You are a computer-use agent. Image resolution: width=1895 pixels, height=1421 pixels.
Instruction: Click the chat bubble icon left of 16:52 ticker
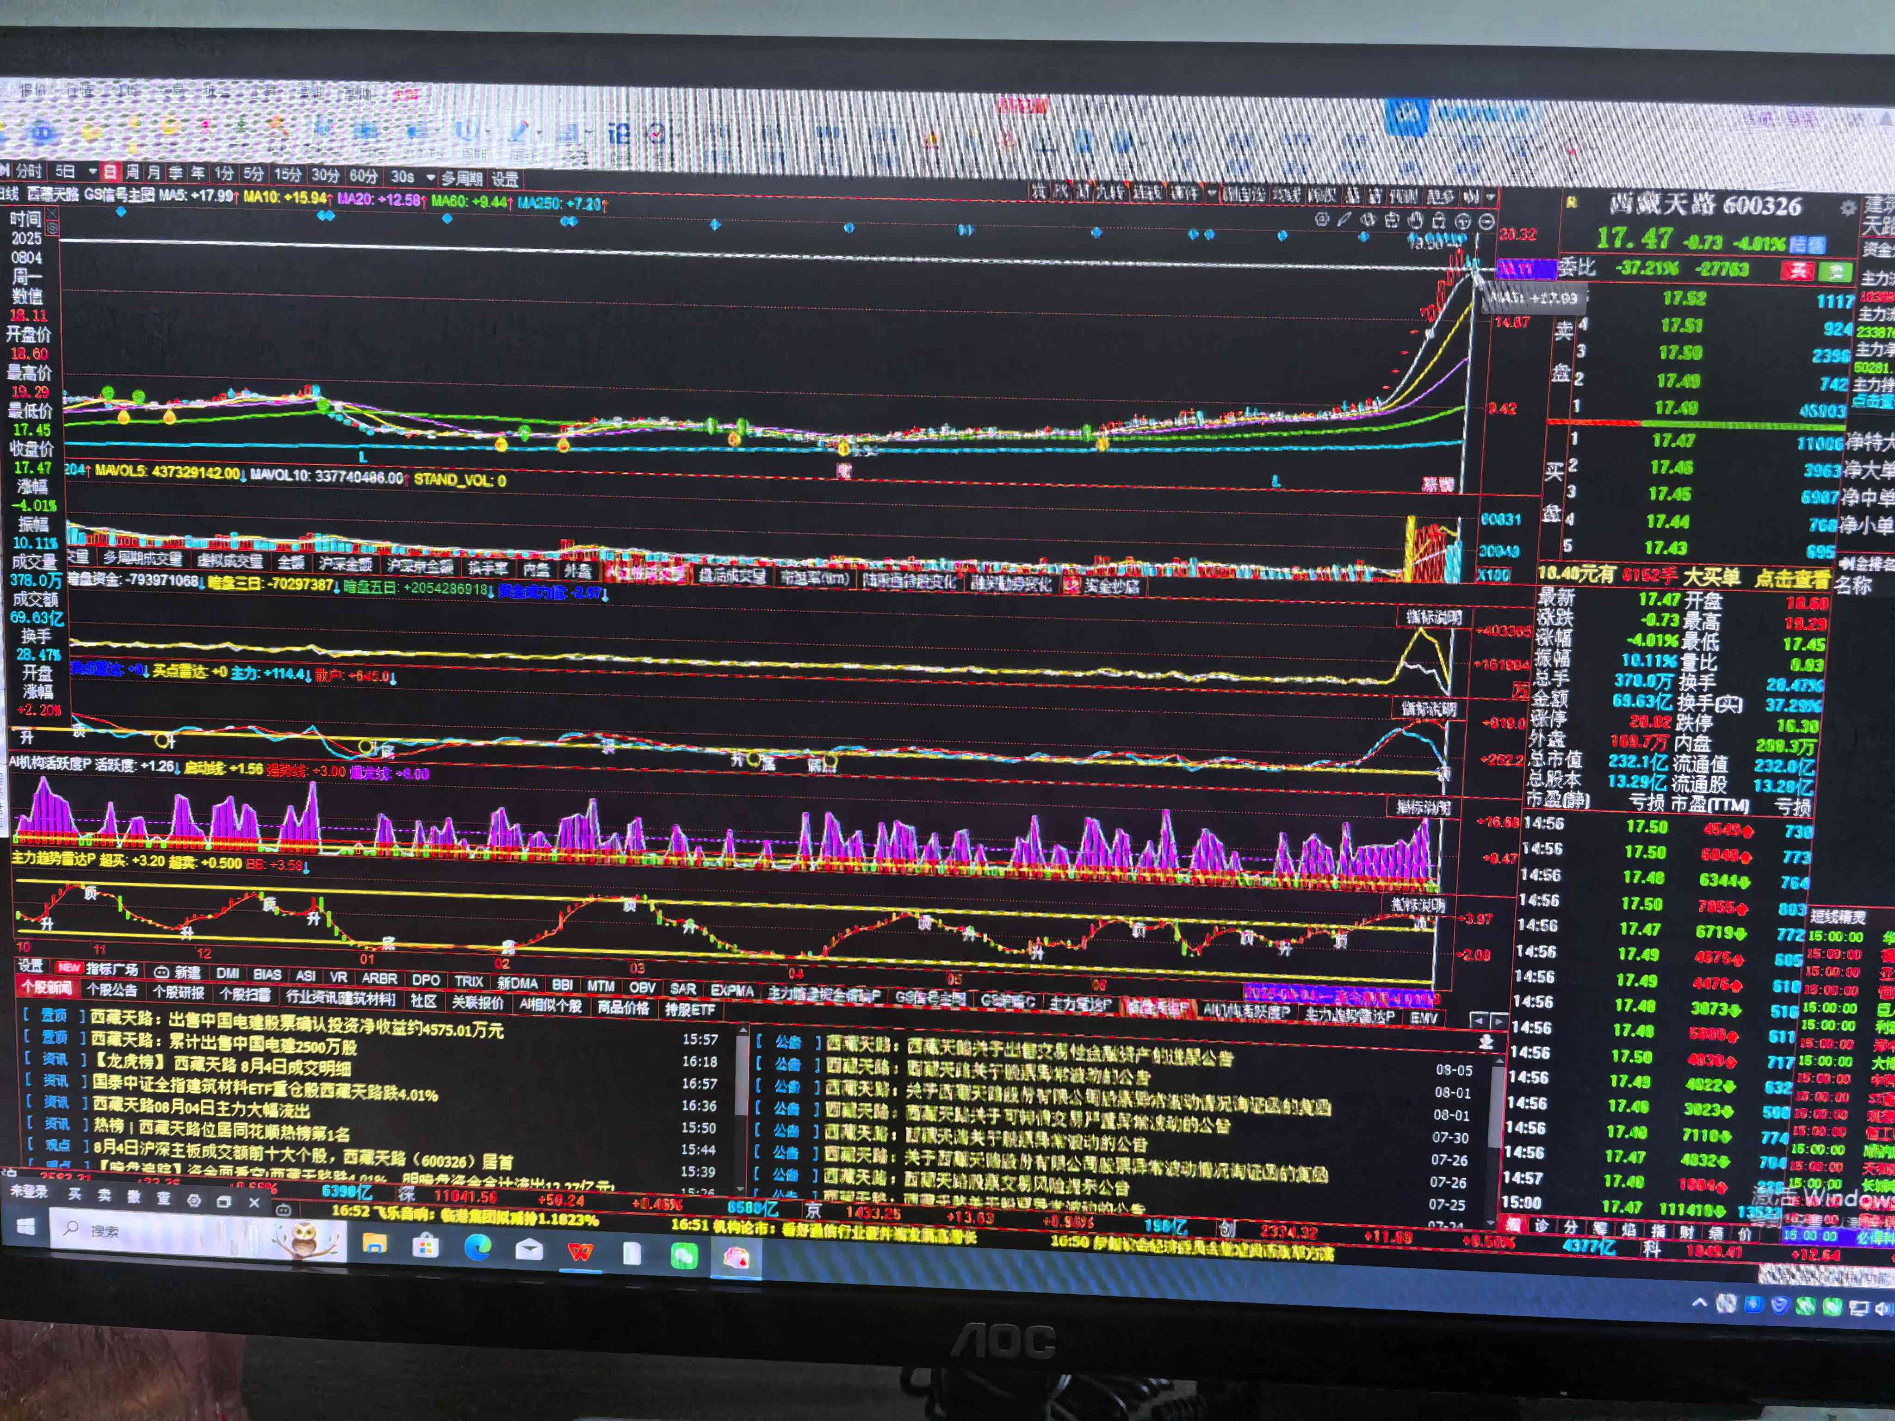284,1210
